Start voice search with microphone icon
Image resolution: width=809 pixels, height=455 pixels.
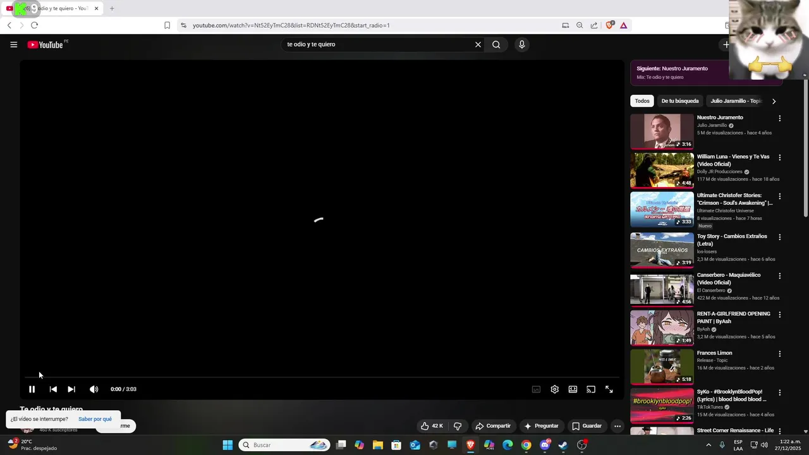[521, 44]
